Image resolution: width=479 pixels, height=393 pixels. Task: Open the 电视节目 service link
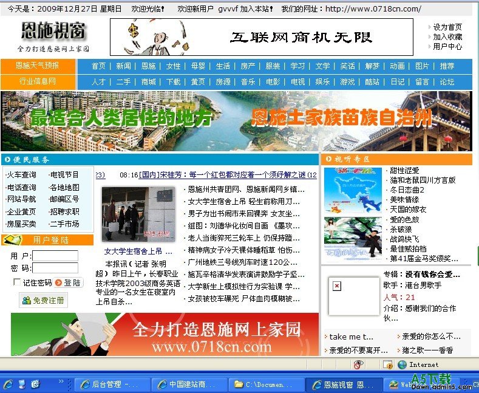tap(64, 175)
